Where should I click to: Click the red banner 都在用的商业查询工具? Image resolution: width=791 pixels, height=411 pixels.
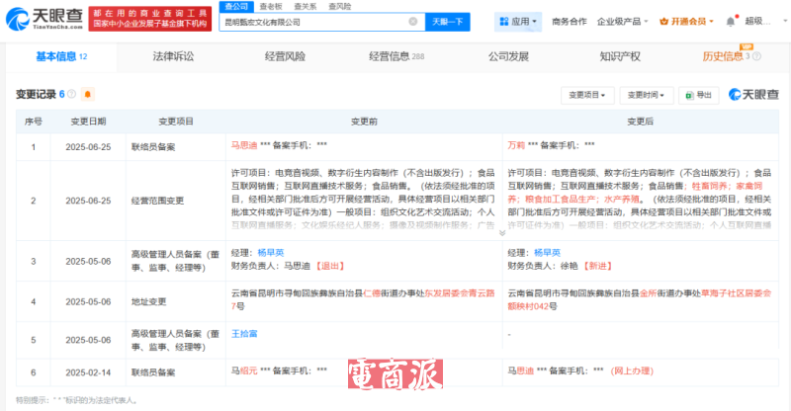point(150,19)
